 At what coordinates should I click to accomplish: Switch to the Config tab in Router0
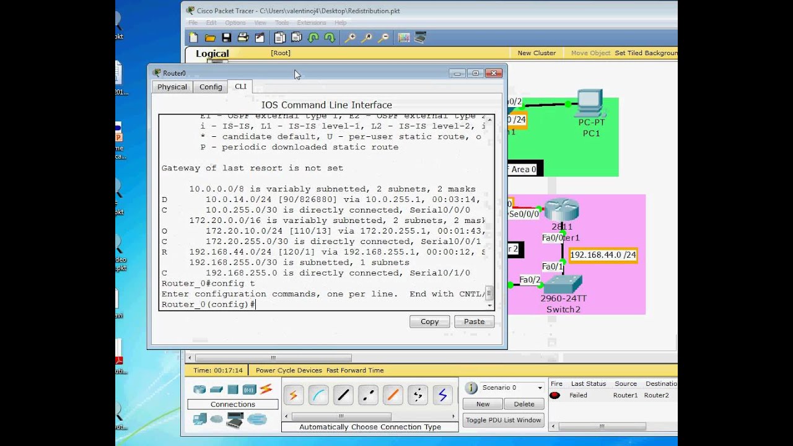(x=211, y=87)
